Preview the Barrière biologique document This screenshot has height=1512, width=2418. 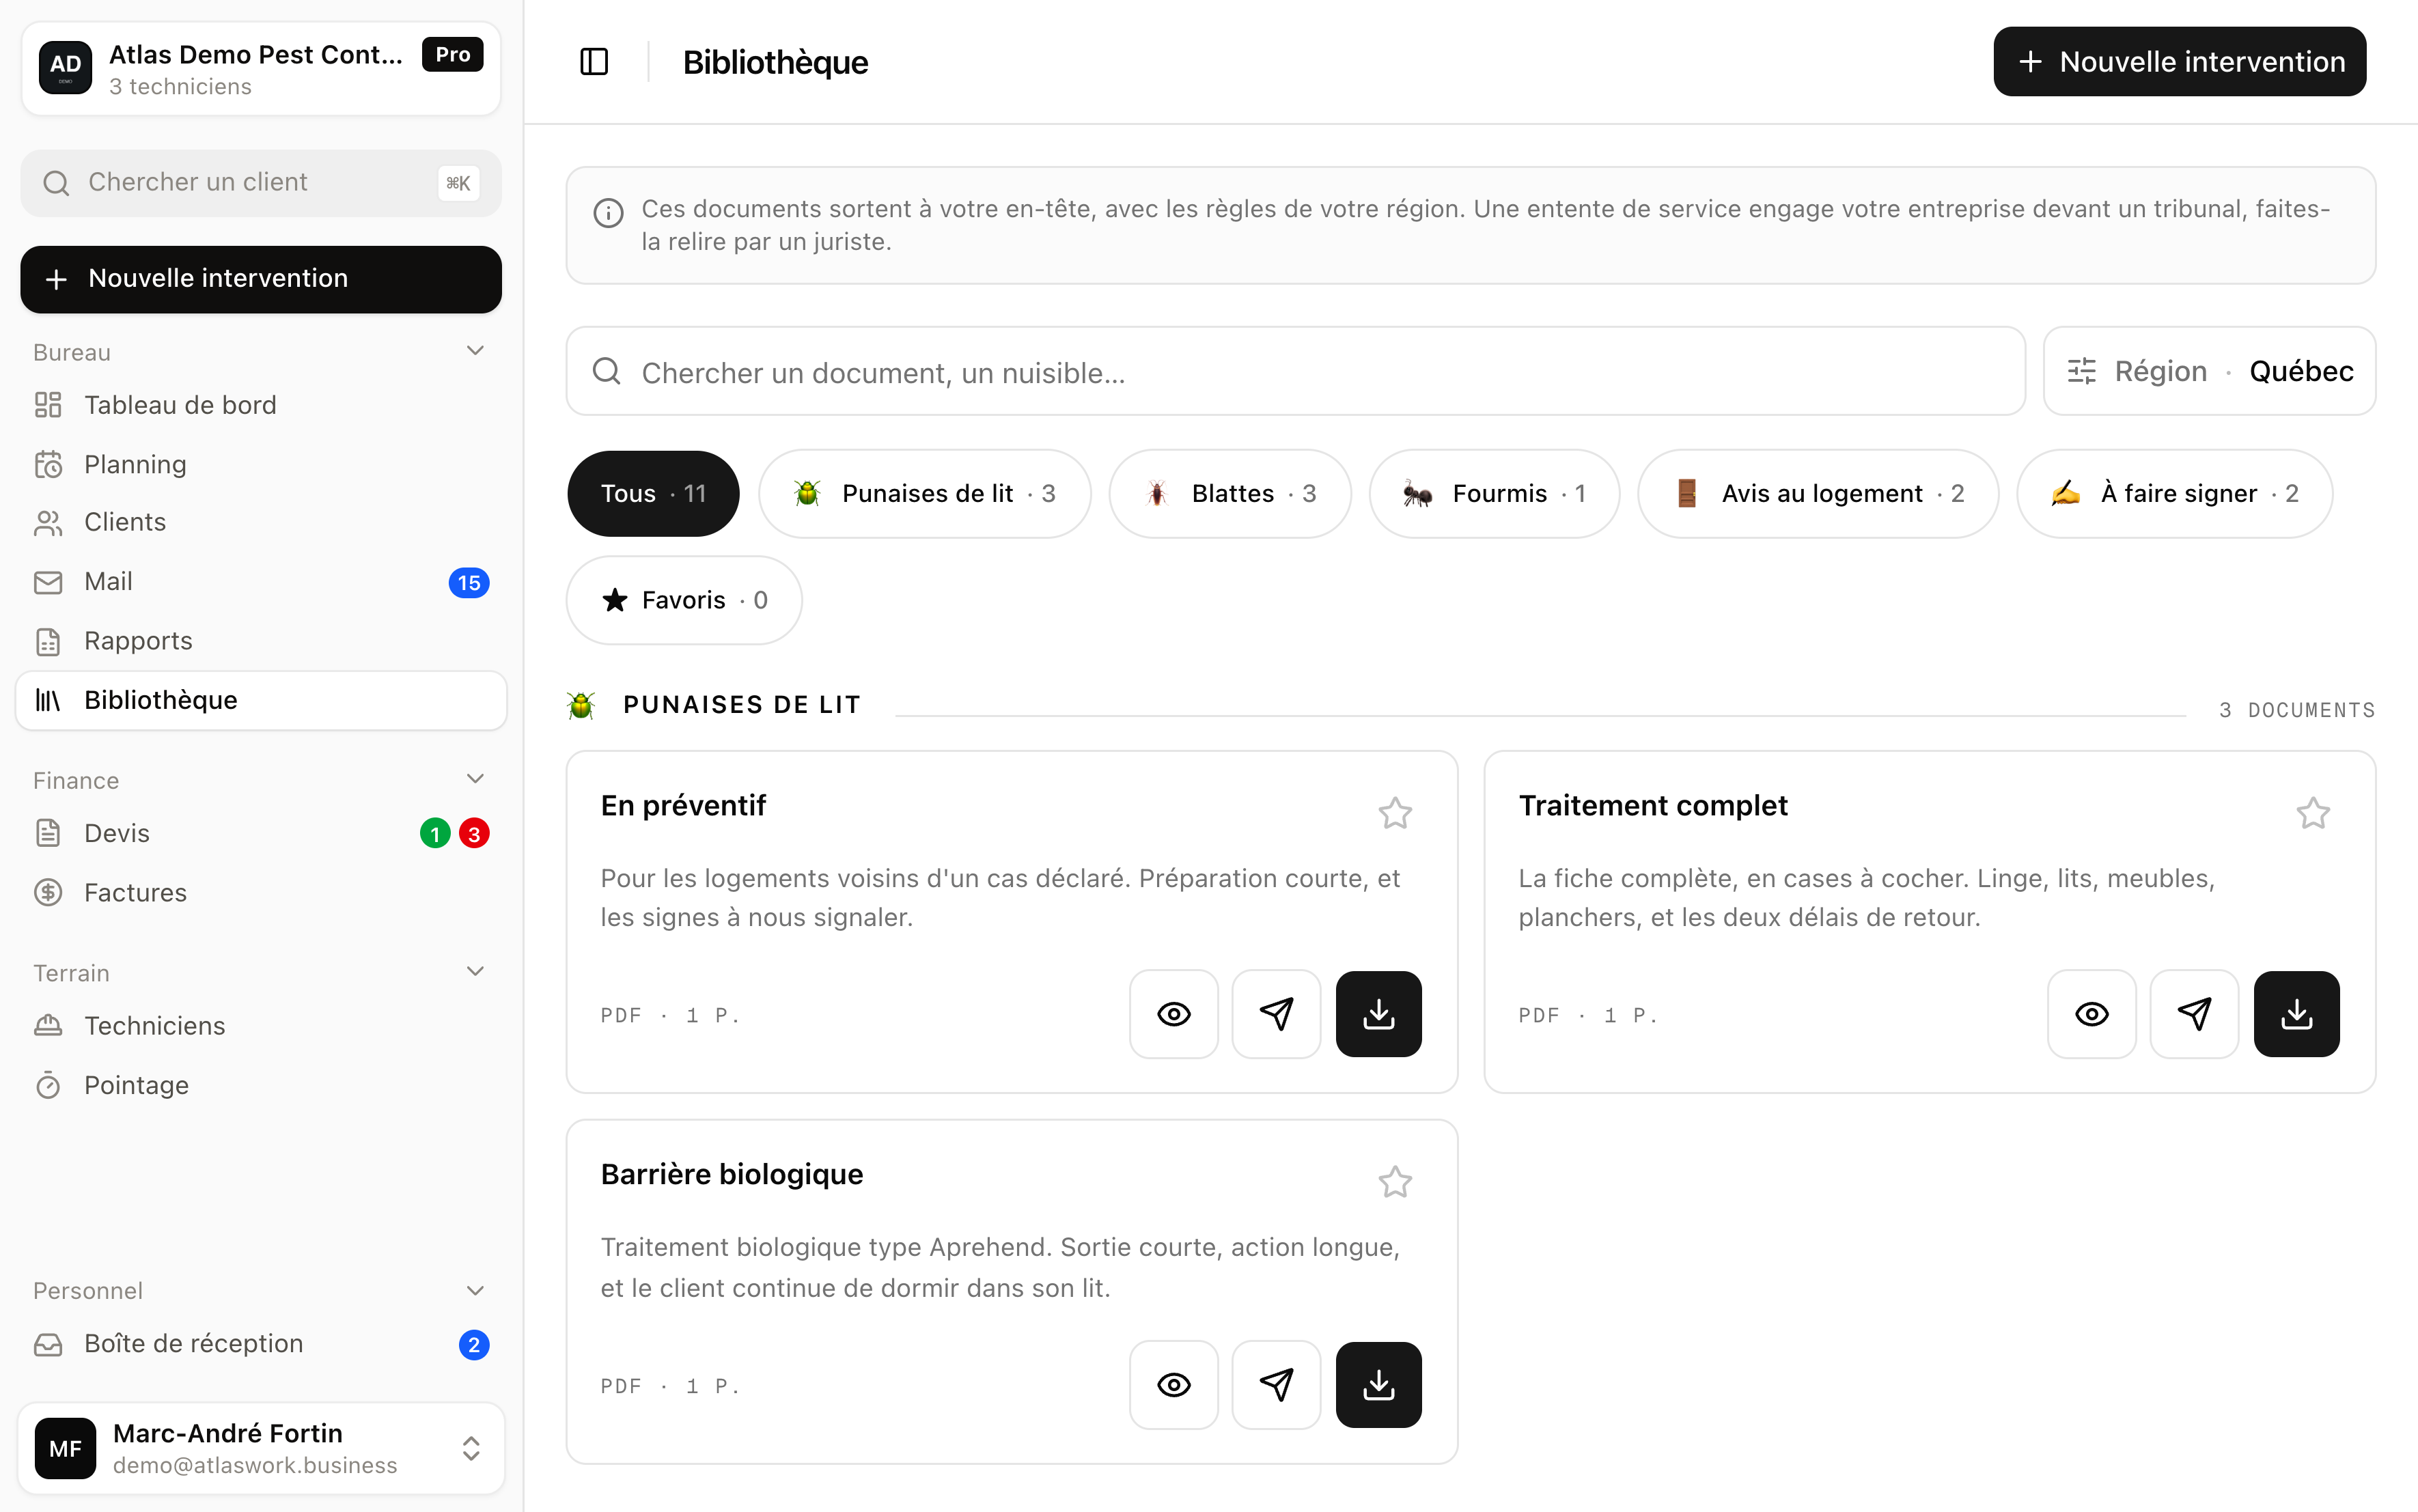pos(1173,1385)
